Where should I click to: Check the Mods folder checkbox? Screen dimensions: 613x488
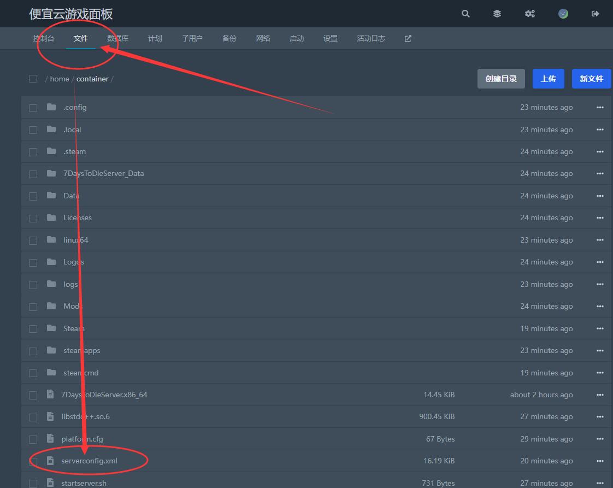coord(33,307)
